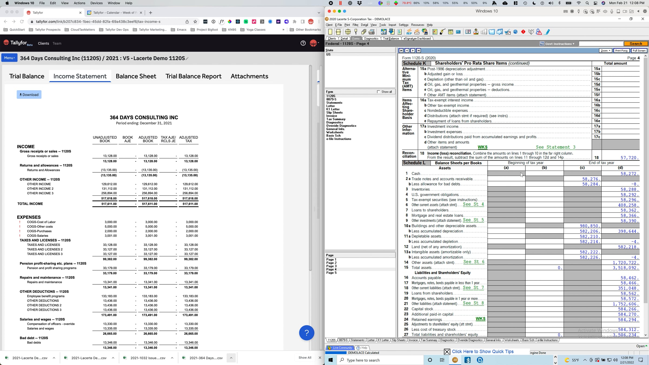Click the blank page icon in Lacerte toolbar
Image resolution: width=649 pixels, height=365 pixels.
click(330, 32)
